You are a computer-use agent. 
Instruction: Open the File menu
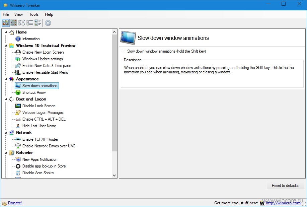pos(6,14)
